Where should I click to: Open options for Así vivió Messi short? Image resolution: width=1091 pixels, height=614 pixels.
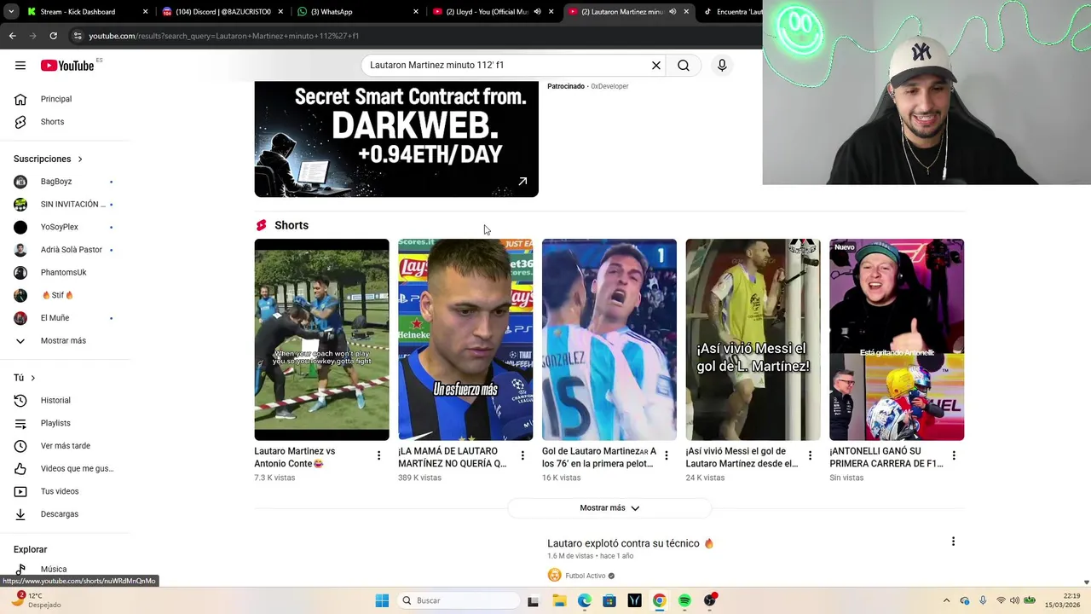pos(810,456)
